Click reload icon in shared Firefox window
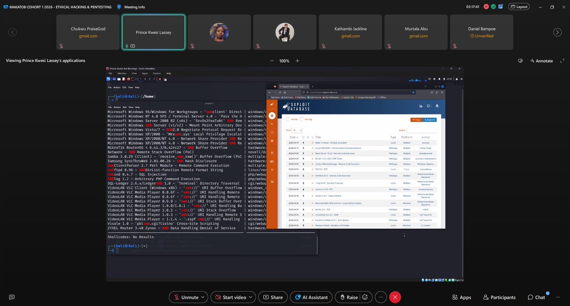570x306 pixels. coord(280,93)
